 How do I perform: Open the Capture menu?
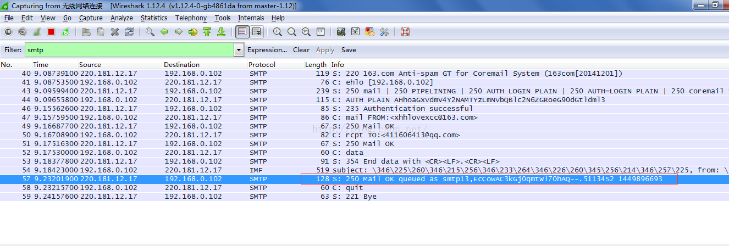[91, 18]
